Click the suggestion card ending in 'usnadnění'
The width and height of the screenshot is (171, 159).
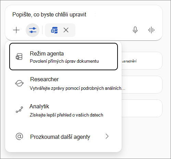coord(142,61)
